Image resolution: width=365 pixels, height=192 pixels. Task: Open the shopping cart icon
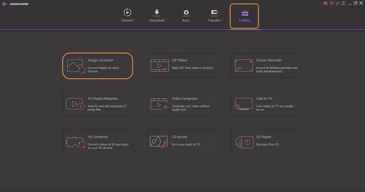tap(331, 3)
